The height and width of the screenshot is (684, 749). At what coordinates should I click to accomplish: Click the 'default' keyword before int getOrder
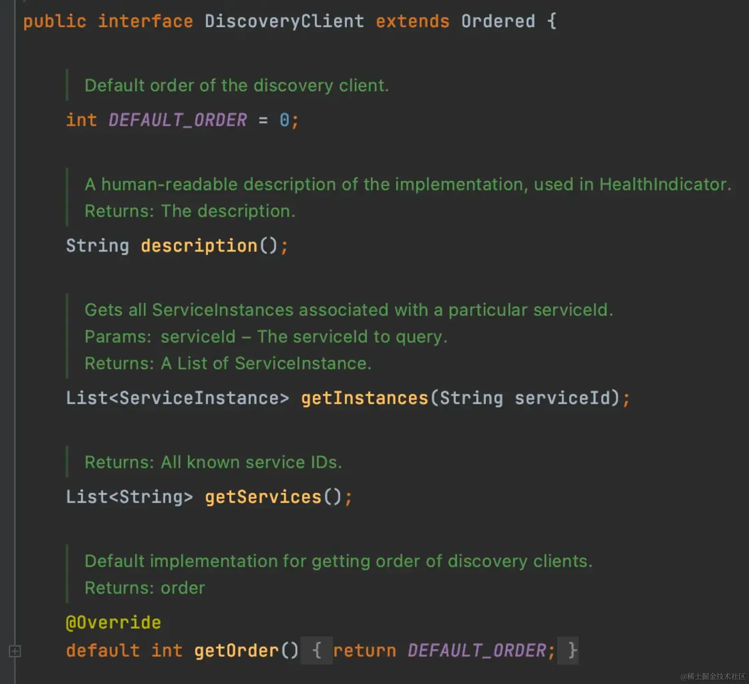click(x=103, y=651)
